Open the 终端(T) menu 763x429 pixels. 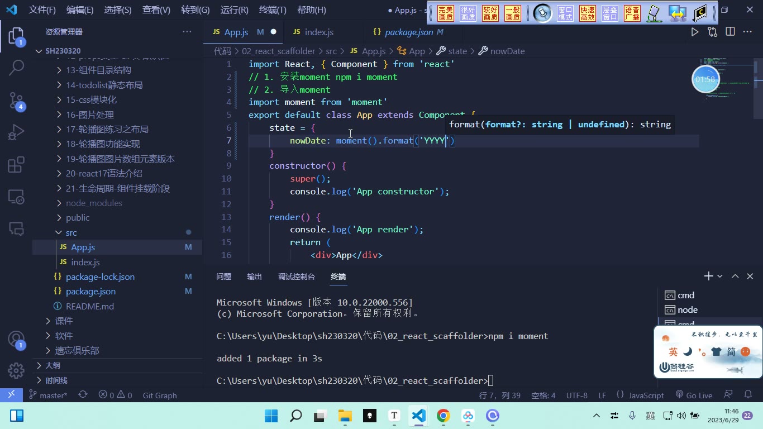(273, 10)
